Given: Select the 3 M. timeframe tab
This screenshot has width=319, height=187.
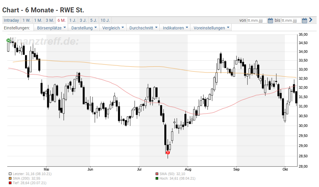Looking at the screenshot, I should point(50,20).
